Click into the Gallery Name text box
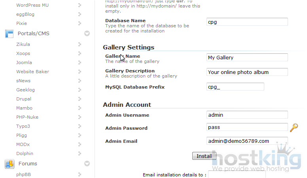This screenshot has width=307, height=178. pyautogui.click(x=247, y=57)
